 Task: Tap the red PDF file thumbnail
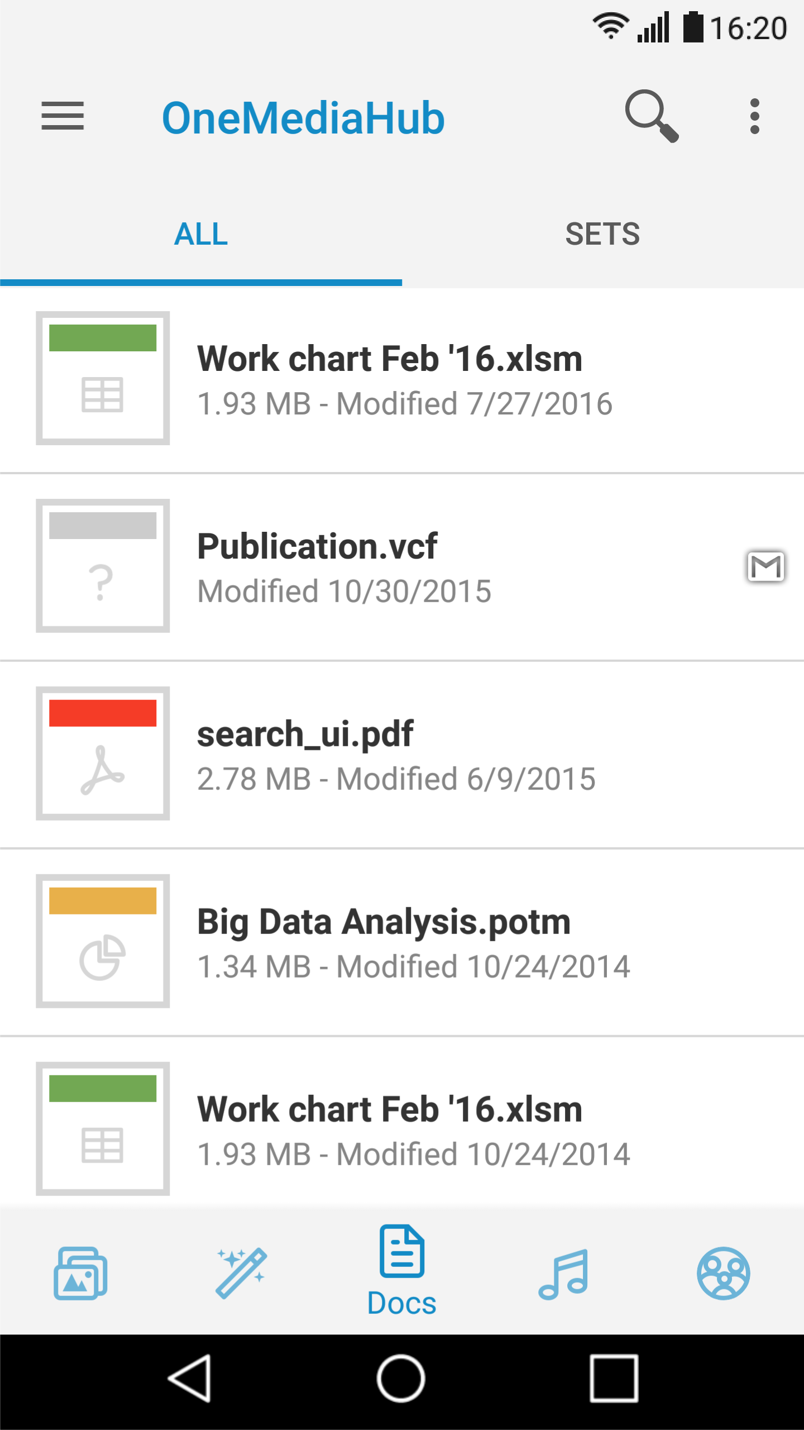[x=103, y=753]
